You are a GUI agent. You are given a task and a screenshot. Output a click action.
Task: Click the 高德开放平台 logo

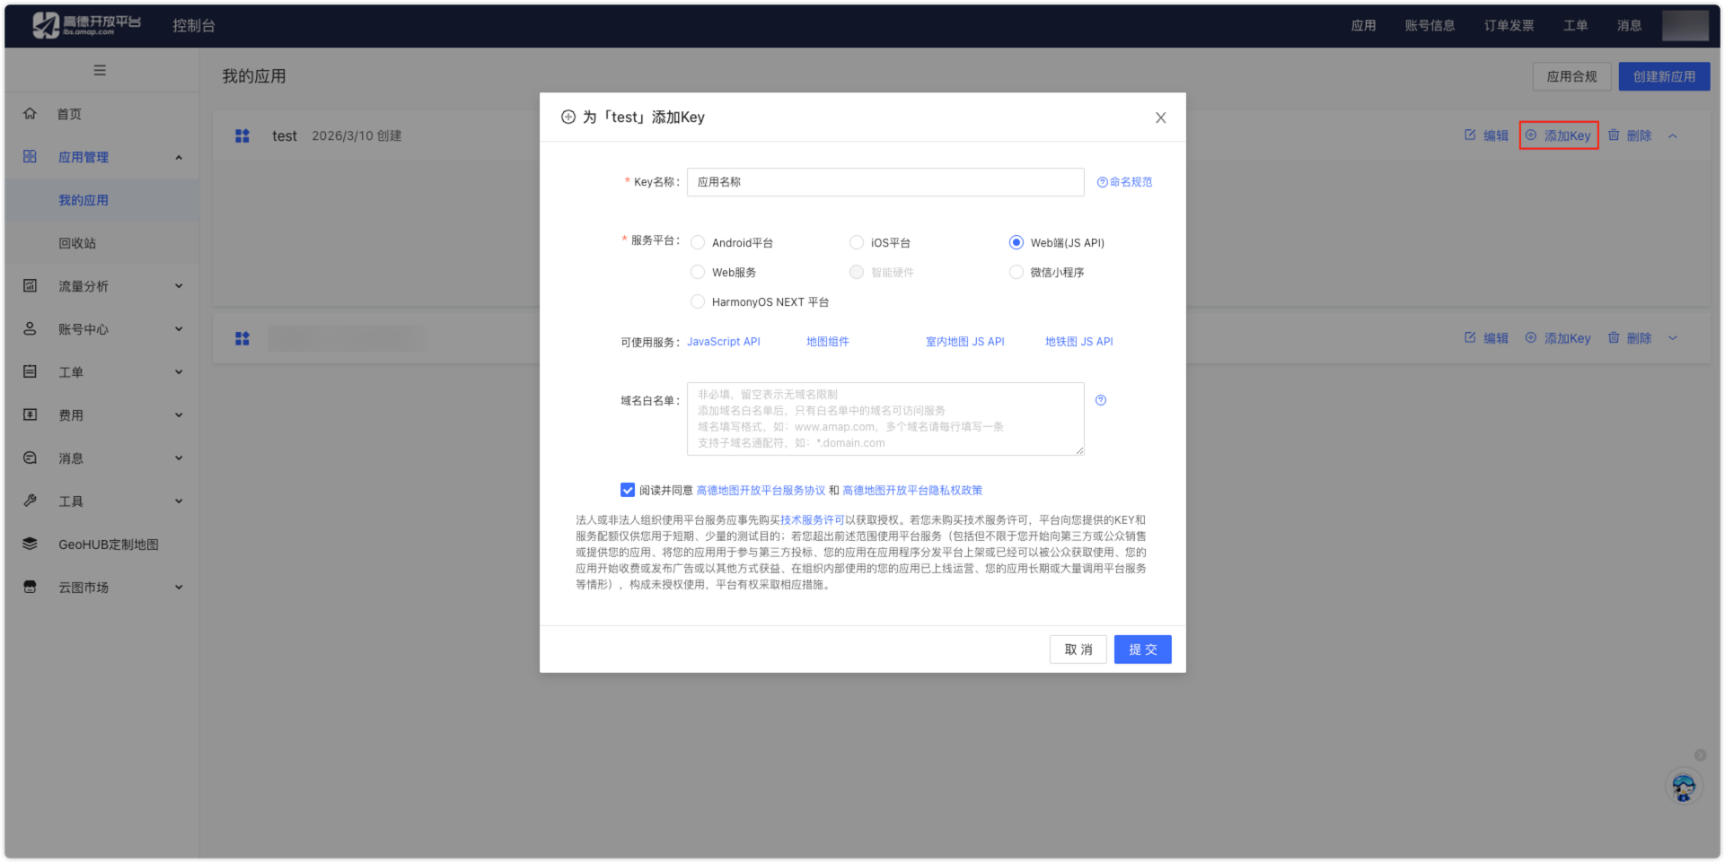click(87, 25)
